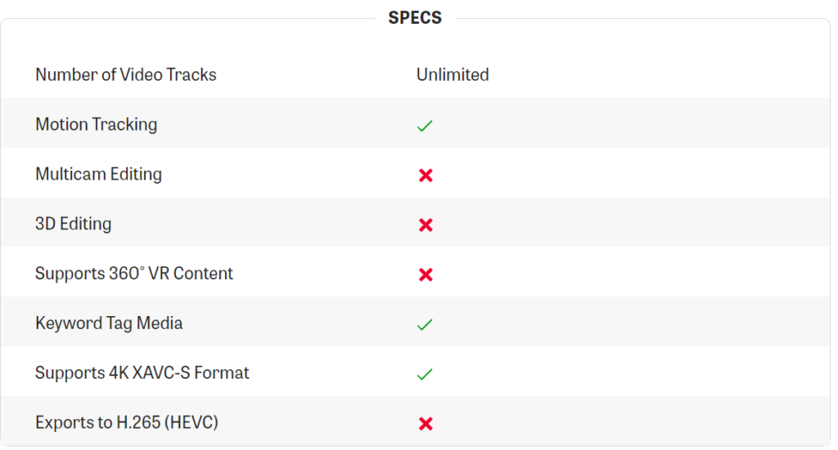This screenshot has width=838, height=450.
Task: Select the 3D Editing label text
Action: 73,224
